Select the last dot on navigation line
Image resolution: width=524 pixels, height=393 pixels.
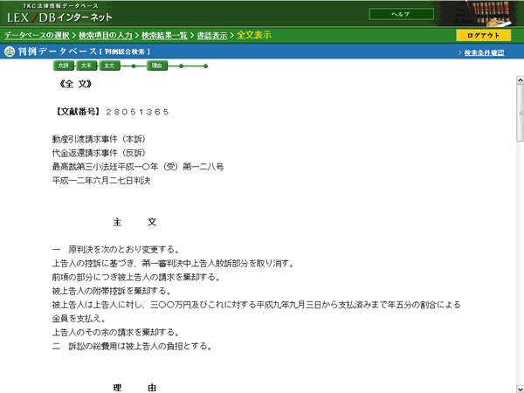205,66
